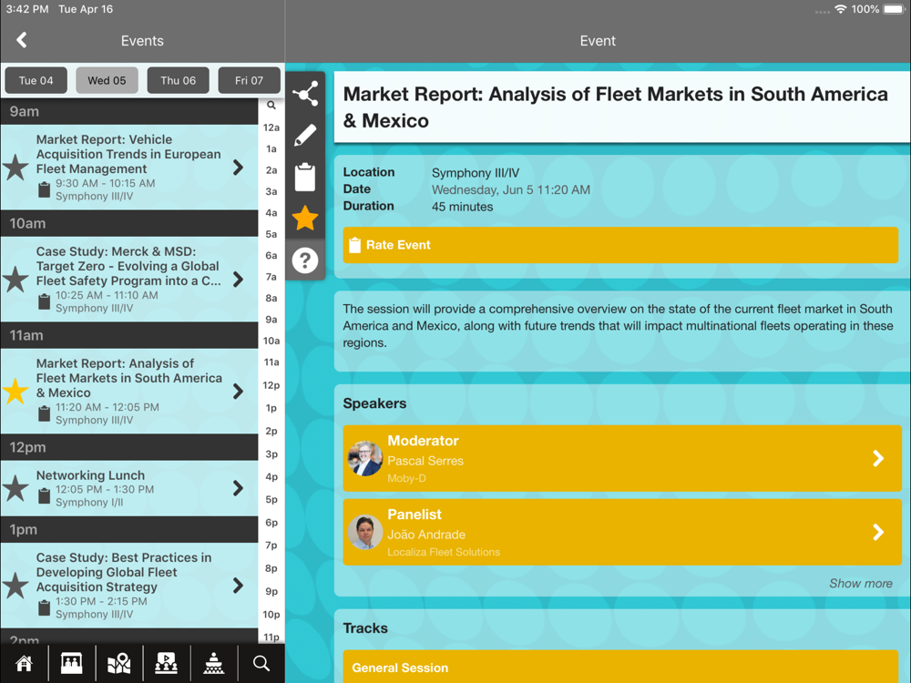Screen dimensions: 911x683
Task: Tap the search magnifier in bottom bar
Action: pos(261,663)
